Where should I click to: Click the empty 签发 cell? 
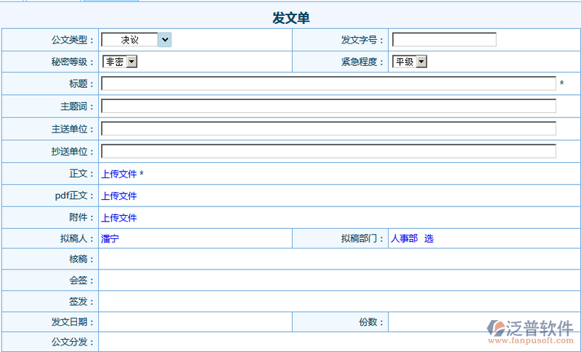coord(338,301)
